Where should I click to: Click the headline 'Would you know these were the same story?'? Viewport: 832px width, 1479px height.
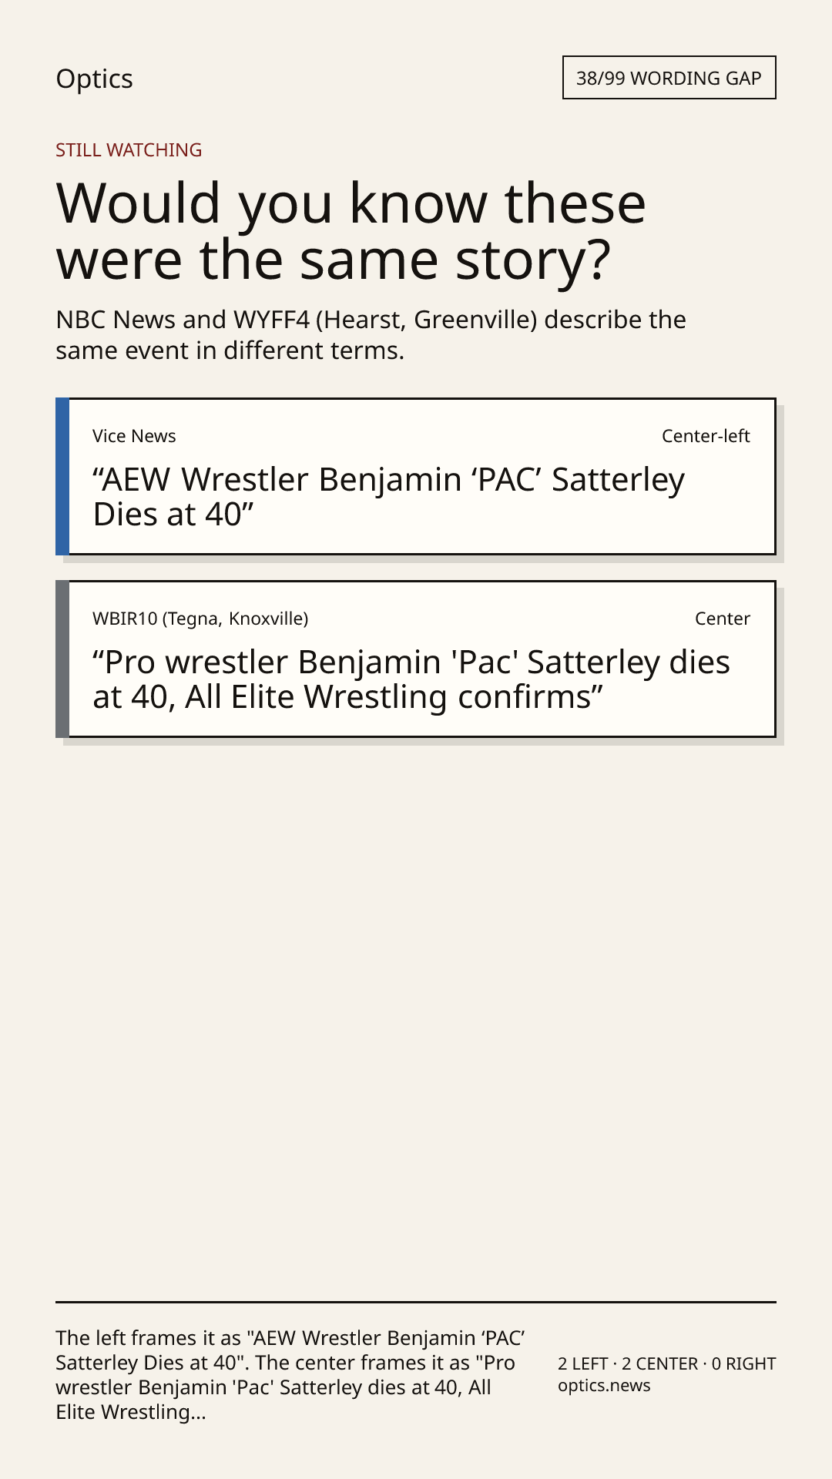[351, 231]
